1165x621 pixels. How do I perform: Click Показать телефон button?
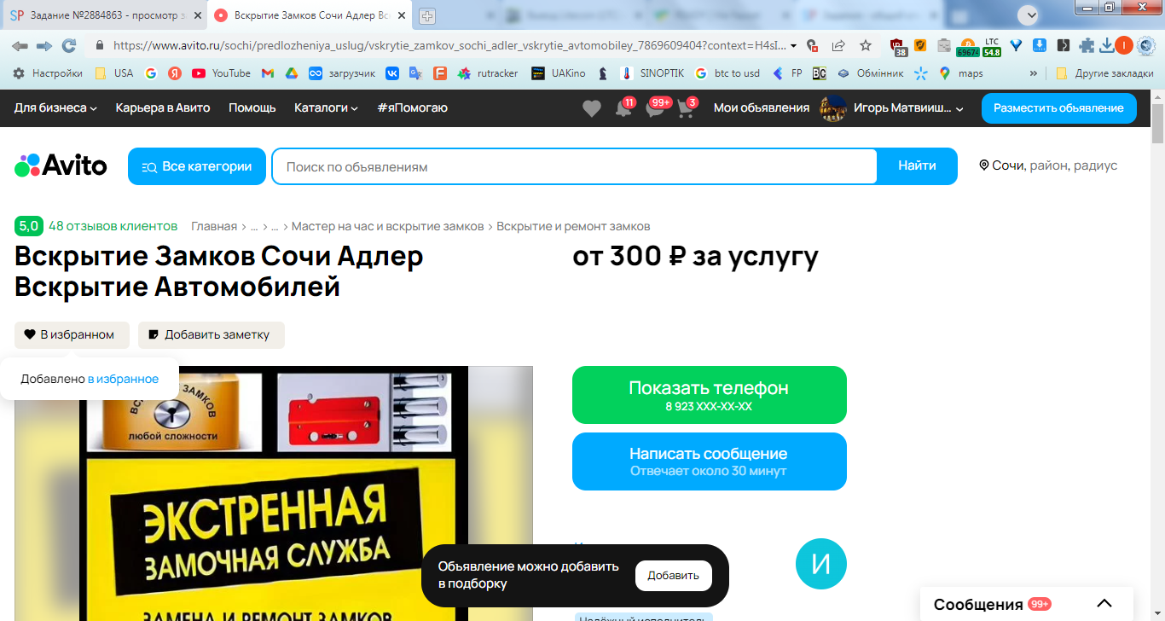click(x=710, y=395)
